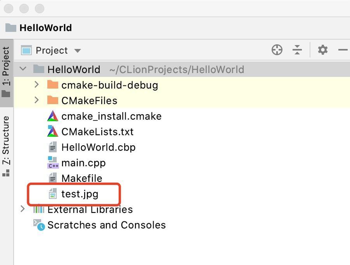
Task: Select CMakeLists.txt in the tree
Action: tap(97, 132)
